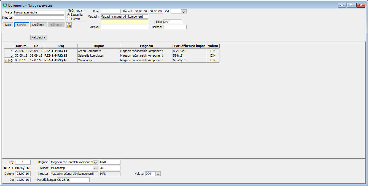Click the Datum column header
The width and height of the screenshot is (368, 186).
coord(21,46)
